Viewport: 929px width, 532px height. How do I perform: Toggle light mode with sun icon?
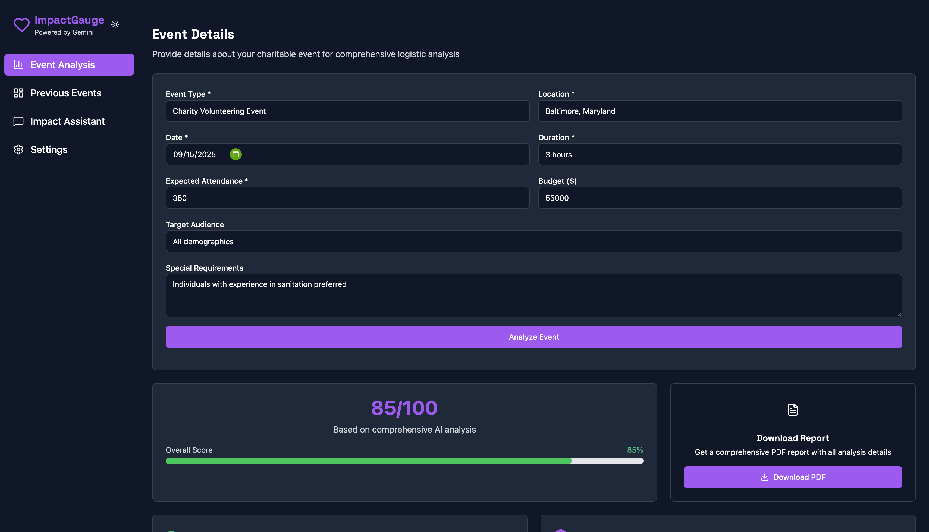(115, 24)
